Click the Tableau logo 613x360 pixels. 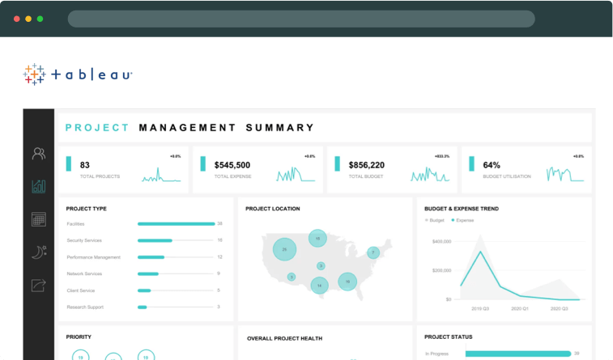78,74
